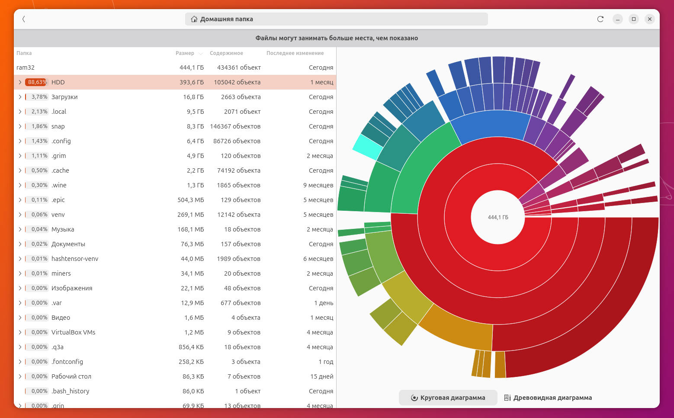Sort by Последнее изменение column header
Viewport: 674px width, 418px height.
(295, 53)
